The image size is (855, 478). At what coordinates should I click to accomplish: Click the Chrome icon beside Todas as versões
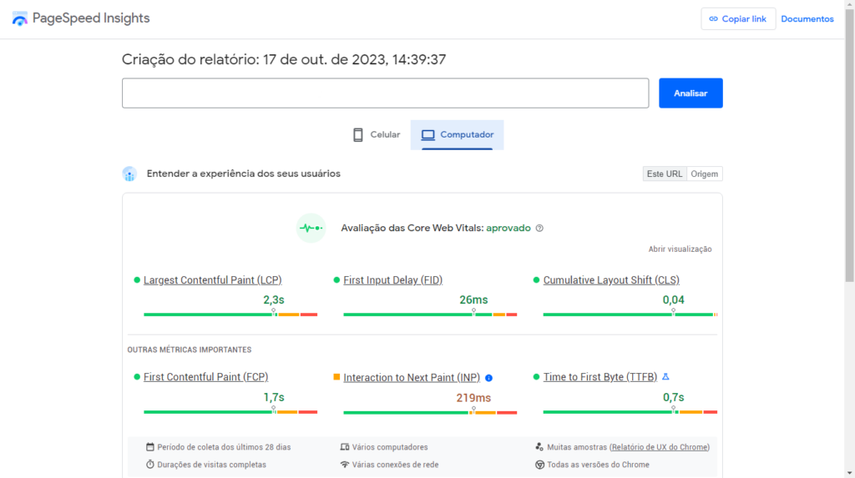point(539,465)
